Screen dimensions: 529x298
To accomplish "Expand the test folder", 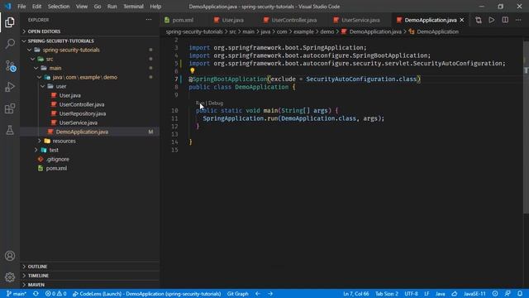I will click(x=36, y=150).
